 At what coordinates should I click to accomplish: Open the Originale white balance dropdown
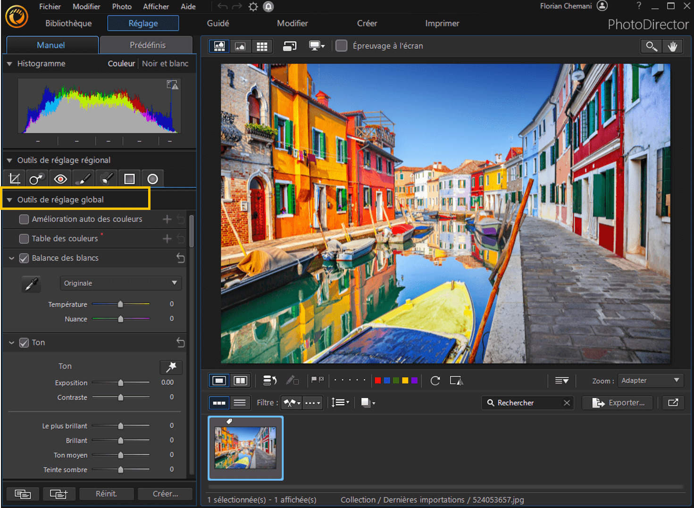(x=120, y=283)
